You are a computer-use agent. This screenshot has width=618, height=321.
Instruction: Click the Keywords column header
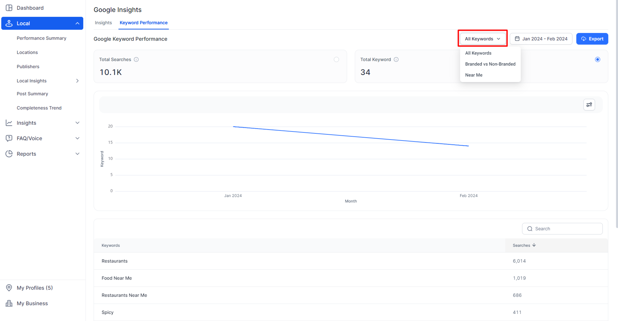[x=111, y=245]
